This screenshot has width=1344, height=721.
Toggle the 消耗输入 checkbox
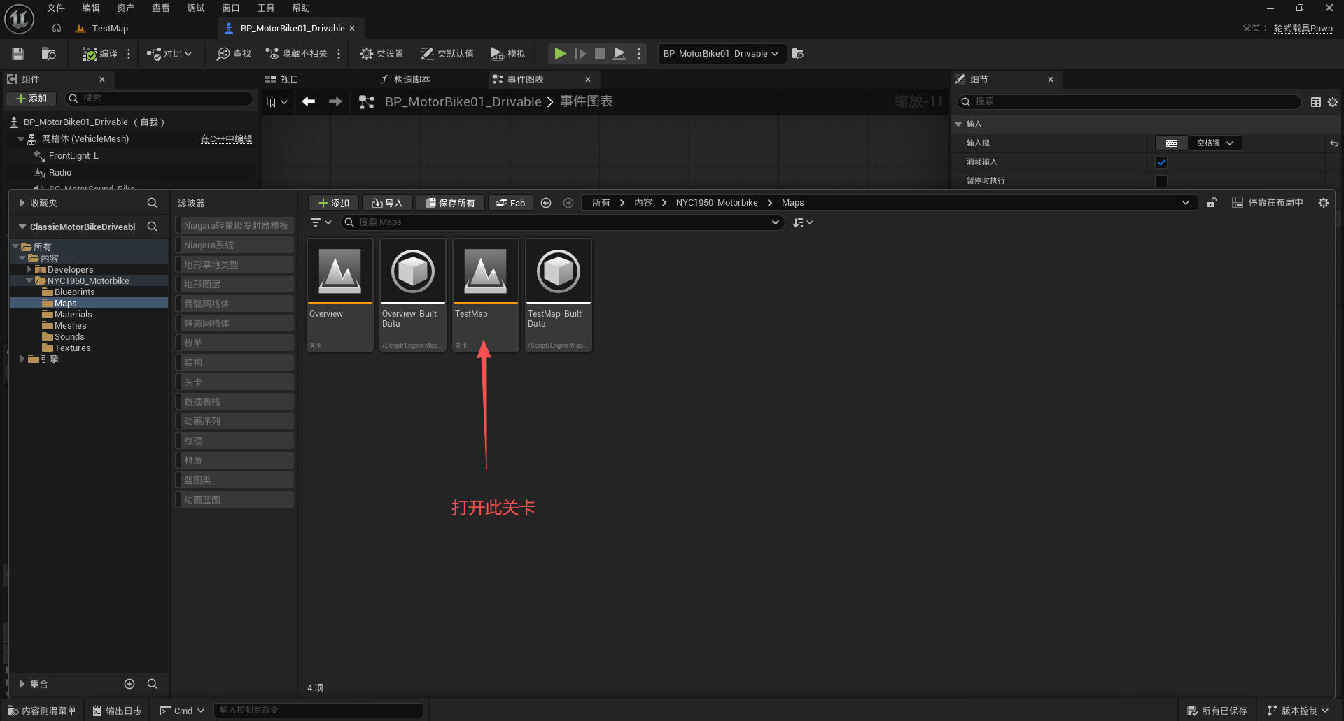[x=1161, y=162]
